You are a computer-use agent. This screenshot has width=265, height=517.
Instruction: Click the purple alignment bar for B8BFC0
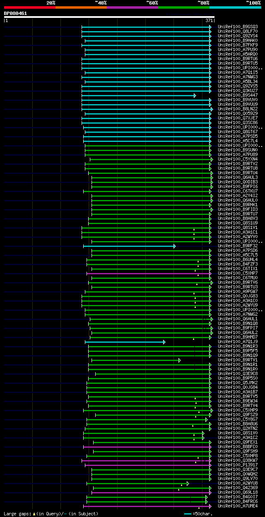[147, 447]
